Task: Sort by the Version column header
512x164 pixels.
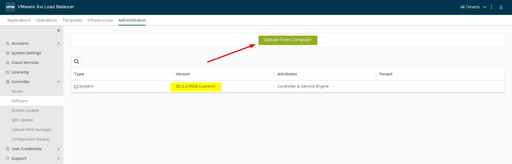Action: pyautogui.click(x=183, y=74)
